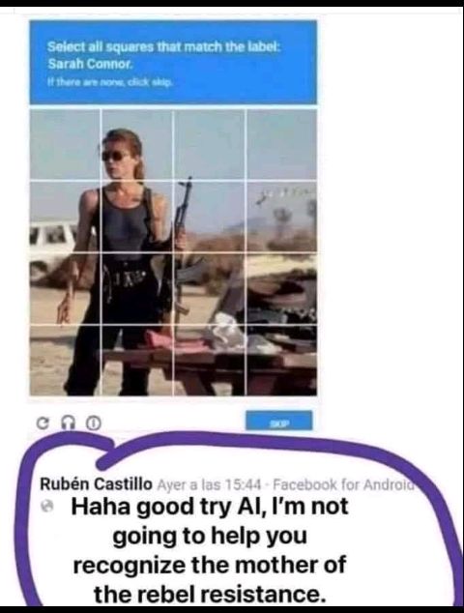Image resolution: width=464 pixels, height=613 pixels.
Task: Select tile showing her boots and leg
Action: (x=66, y=361)
